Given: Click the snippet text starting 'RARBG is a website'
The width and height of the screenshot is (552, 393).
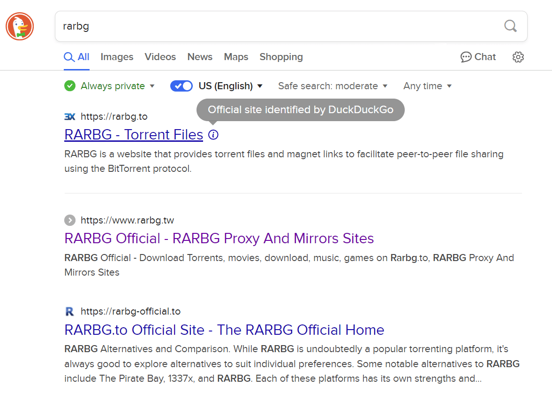Looking at the screenshot, I should click(x=284, y=162).
